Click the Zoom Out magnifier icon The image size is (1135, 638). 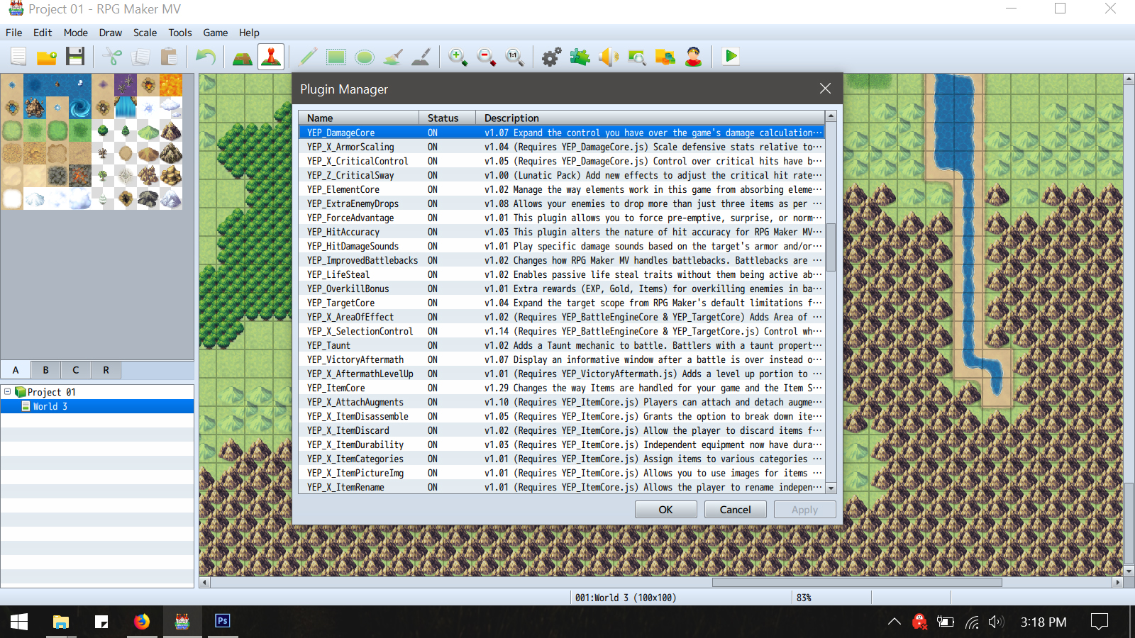(487, 57)
